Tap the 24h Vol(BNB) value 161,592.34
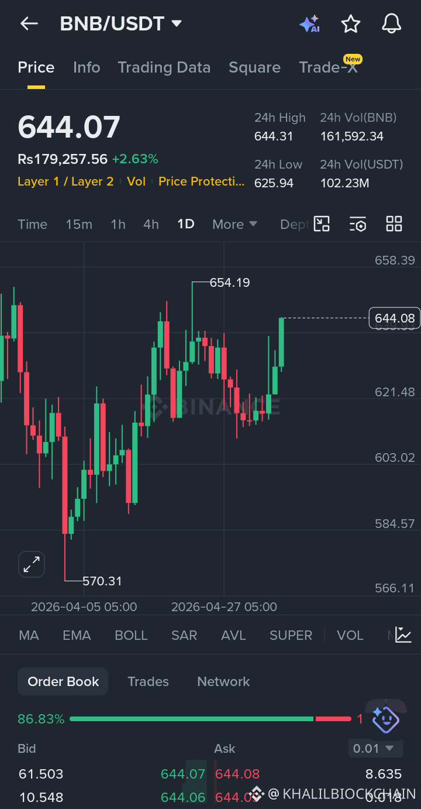This screenshot has height=809, width=421. [352, 136]
